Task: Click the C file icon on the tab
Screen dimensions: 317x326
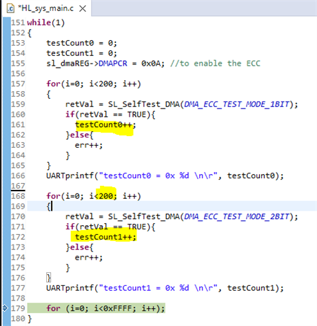Action: [x=11, y=8]
